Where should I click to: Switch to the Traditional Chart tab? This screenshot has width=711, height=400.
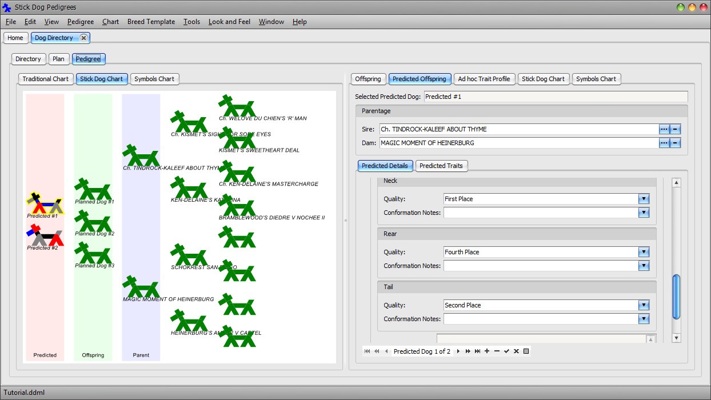click(45, 79)
